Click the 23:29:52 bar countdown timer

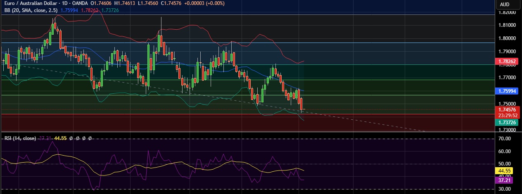508,116
